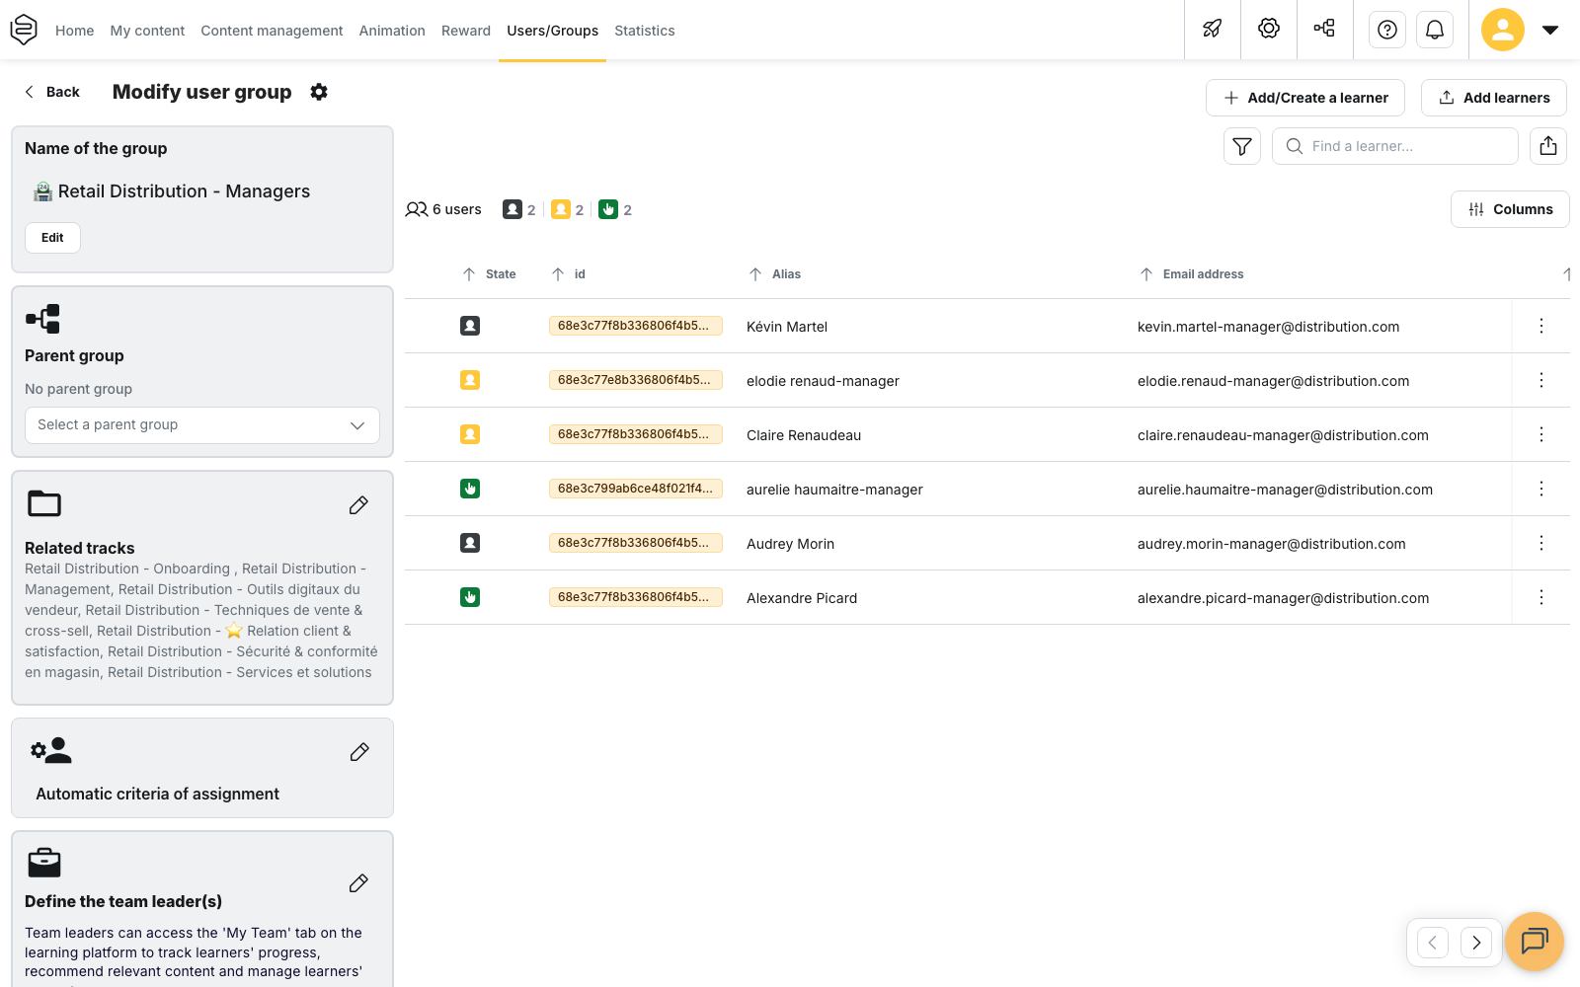
Task: Go Back to previous page
Action: (x=51, y=92)
